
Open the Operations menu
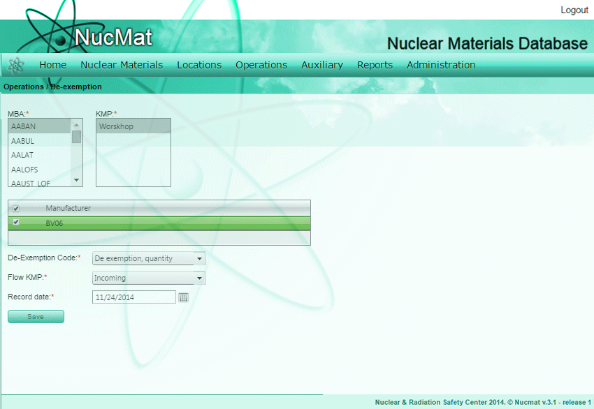tap(261, 65)
